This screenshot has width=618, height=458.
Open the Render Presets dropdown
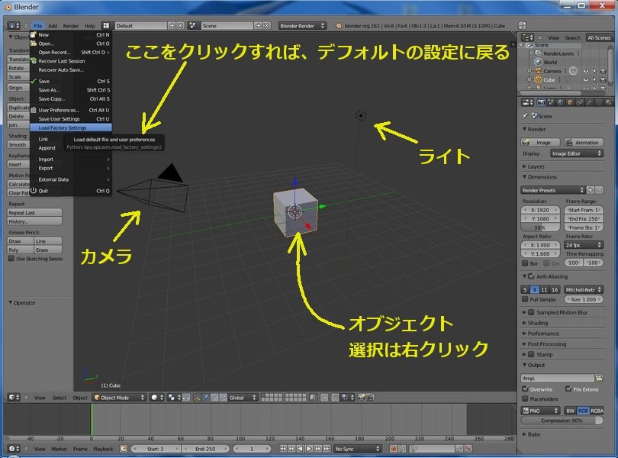coord(552,190)
